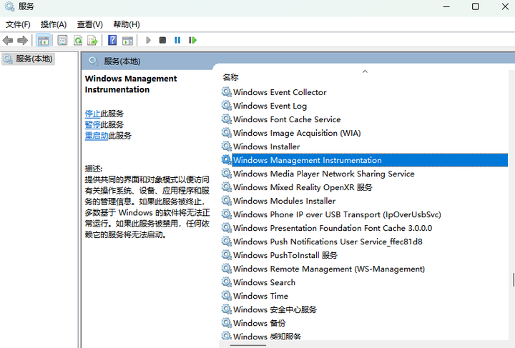Image resolution: width=515 pixels, height=348 pixels.
Task: Click the Pause service toolbar icon
Action: tap(177, 40)
